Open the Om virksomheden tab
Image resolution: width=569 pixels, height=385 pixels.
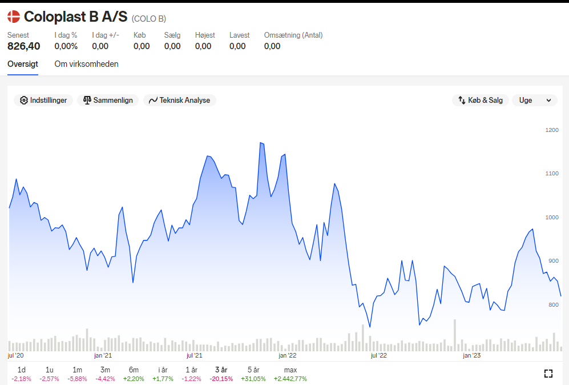[x=86, y=64]
